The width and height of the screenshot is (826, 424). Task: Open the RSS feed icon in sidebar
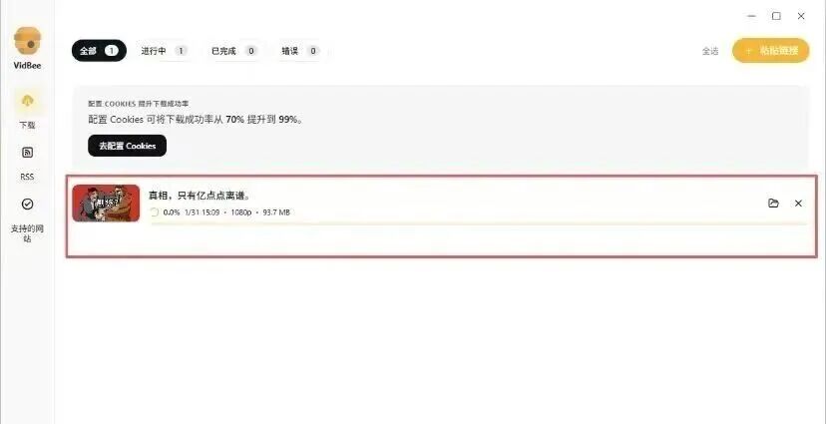(x=27, y=153)
